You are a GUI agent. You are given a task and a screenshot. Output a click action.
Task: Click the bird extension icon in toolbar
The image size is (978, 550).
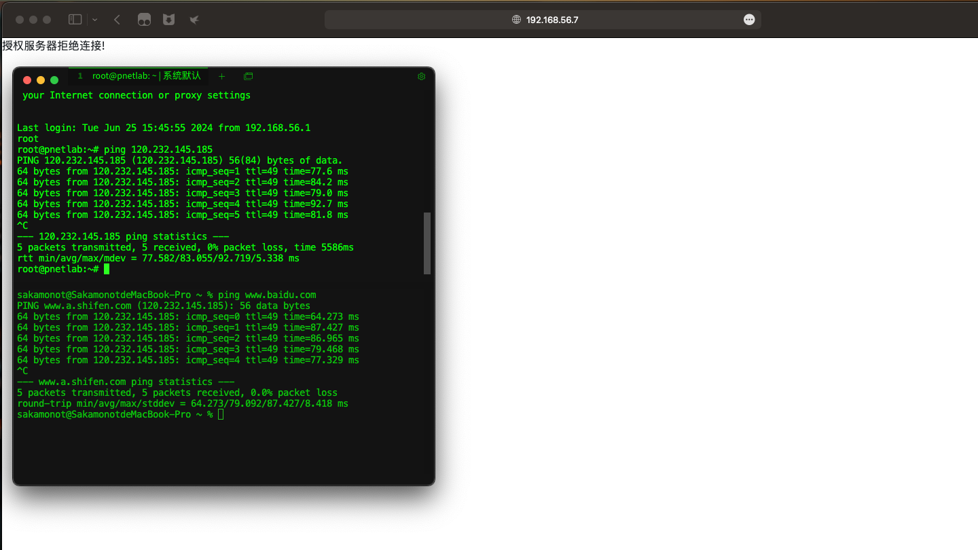coord(194,20)
